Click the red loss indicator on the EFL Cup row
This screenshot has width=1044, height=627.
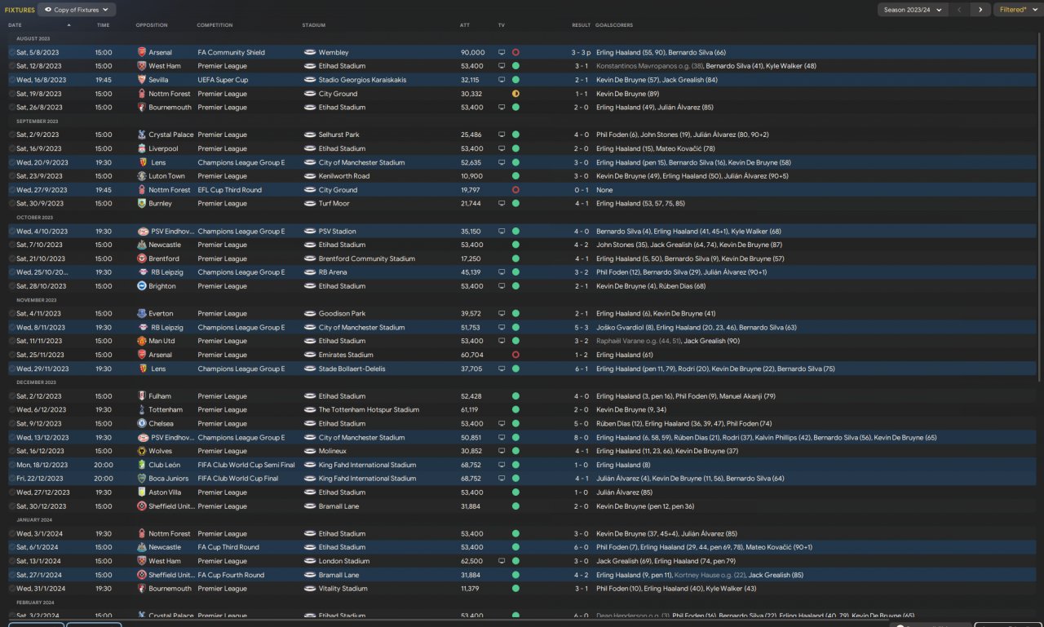tap(515, 190)
